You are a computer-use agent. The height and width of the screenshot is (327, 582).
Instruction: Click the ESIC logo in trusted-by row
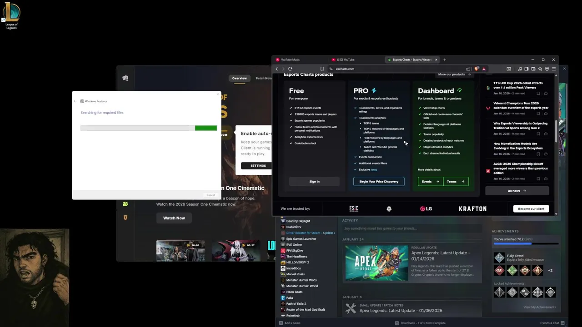pos(354,208)
